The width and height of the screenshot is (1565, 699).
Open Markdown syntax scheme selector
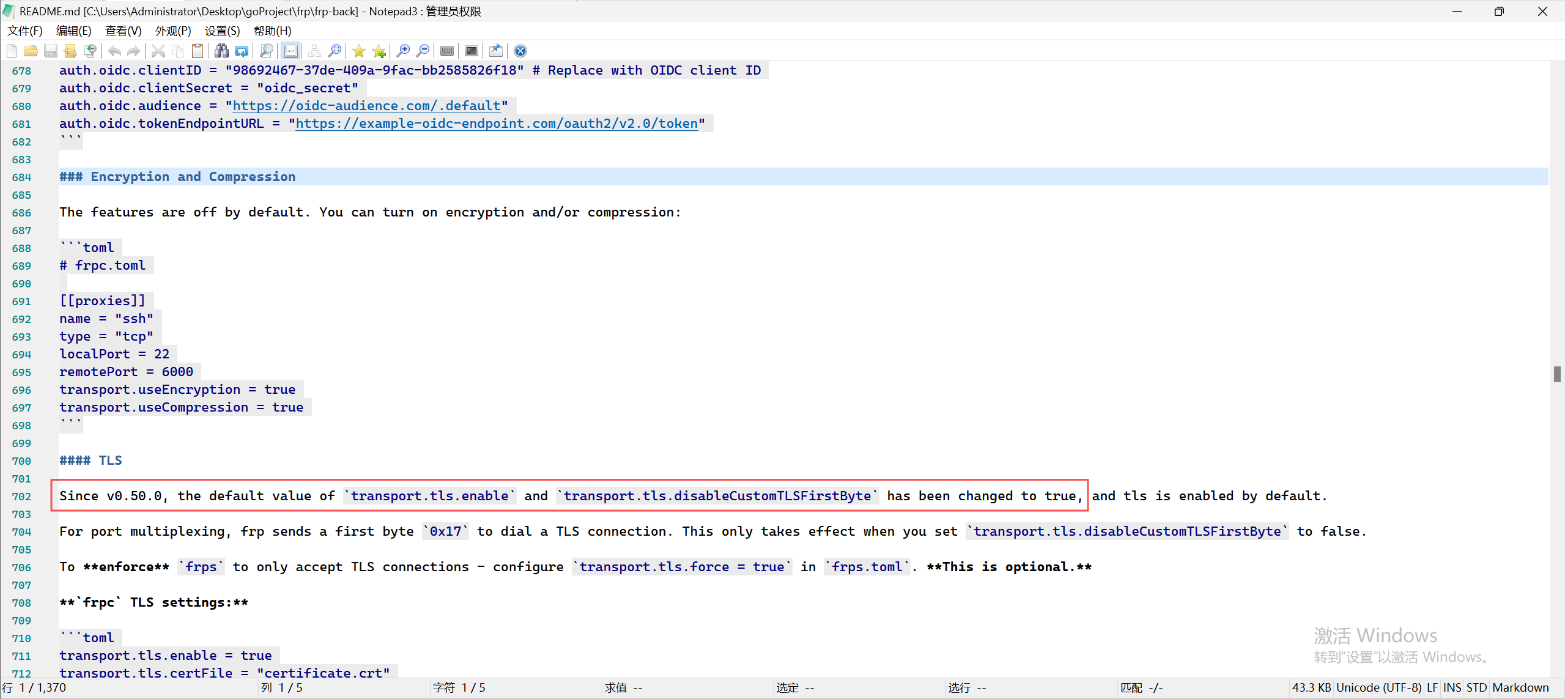point(1520,687)
